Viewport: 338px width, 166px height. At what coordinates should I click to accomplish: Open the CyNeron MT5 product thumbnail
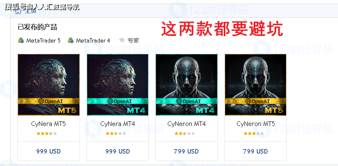(x=256, y=85)
